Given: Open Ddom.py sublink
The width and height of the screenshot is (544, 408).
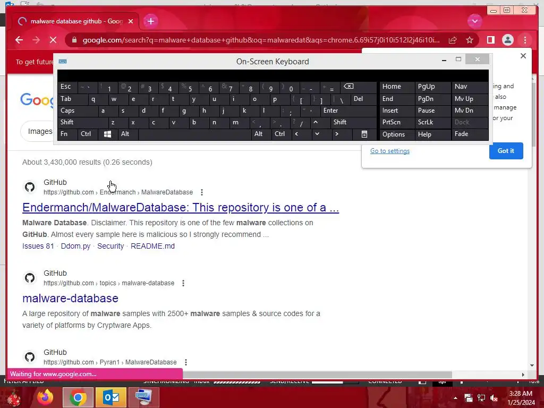Looking at the screenshot, I should tap(75, 246).
